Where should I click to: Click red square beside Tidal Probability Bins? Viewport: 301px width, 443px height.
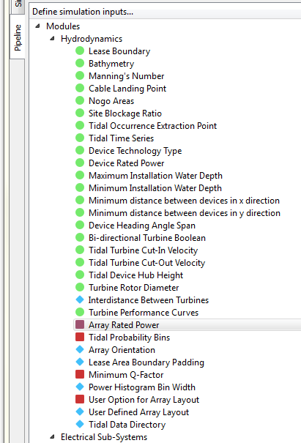(80, 337)
